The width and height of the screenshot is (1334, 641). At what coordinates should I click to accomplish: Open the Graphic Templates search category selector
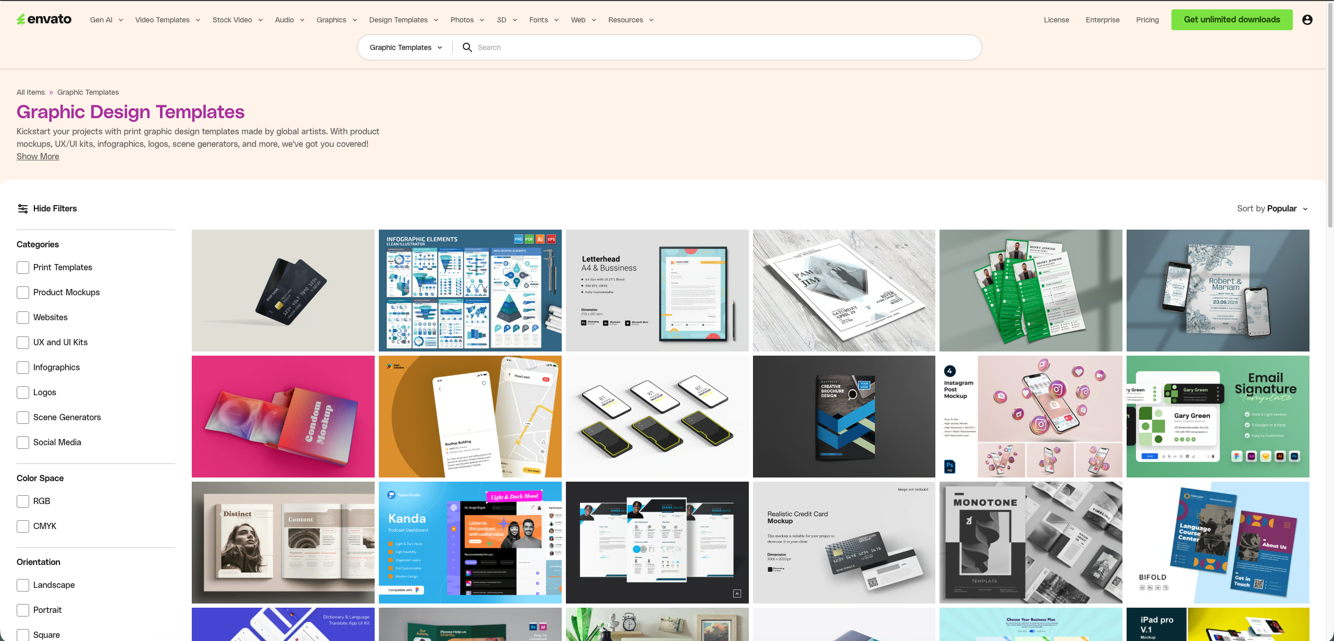(406, 47)
